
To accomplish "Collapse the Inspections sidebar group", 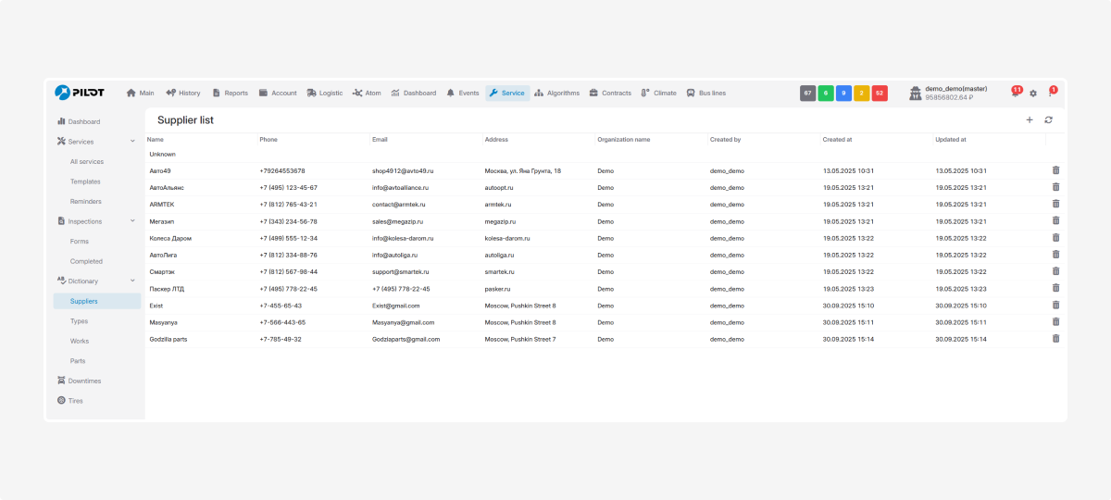I will tap(132, 221).
